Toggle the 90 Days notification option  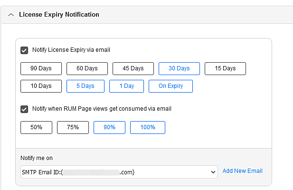[41, 68]
